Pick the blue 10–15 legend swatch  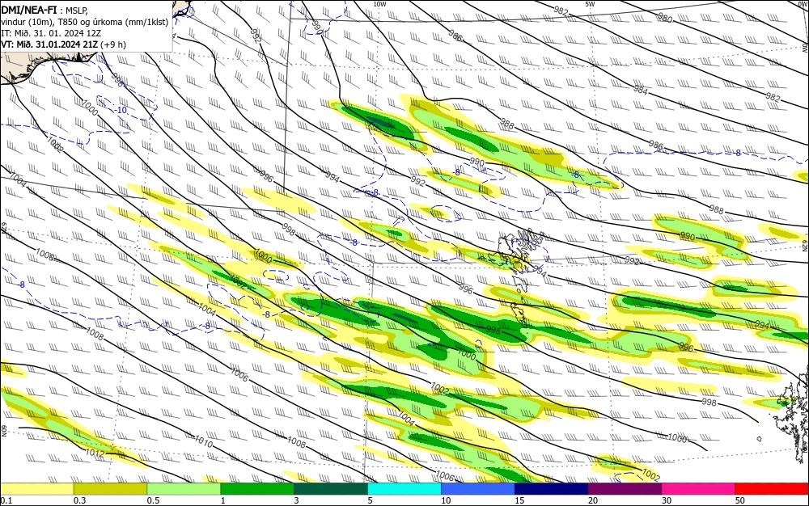478,488
